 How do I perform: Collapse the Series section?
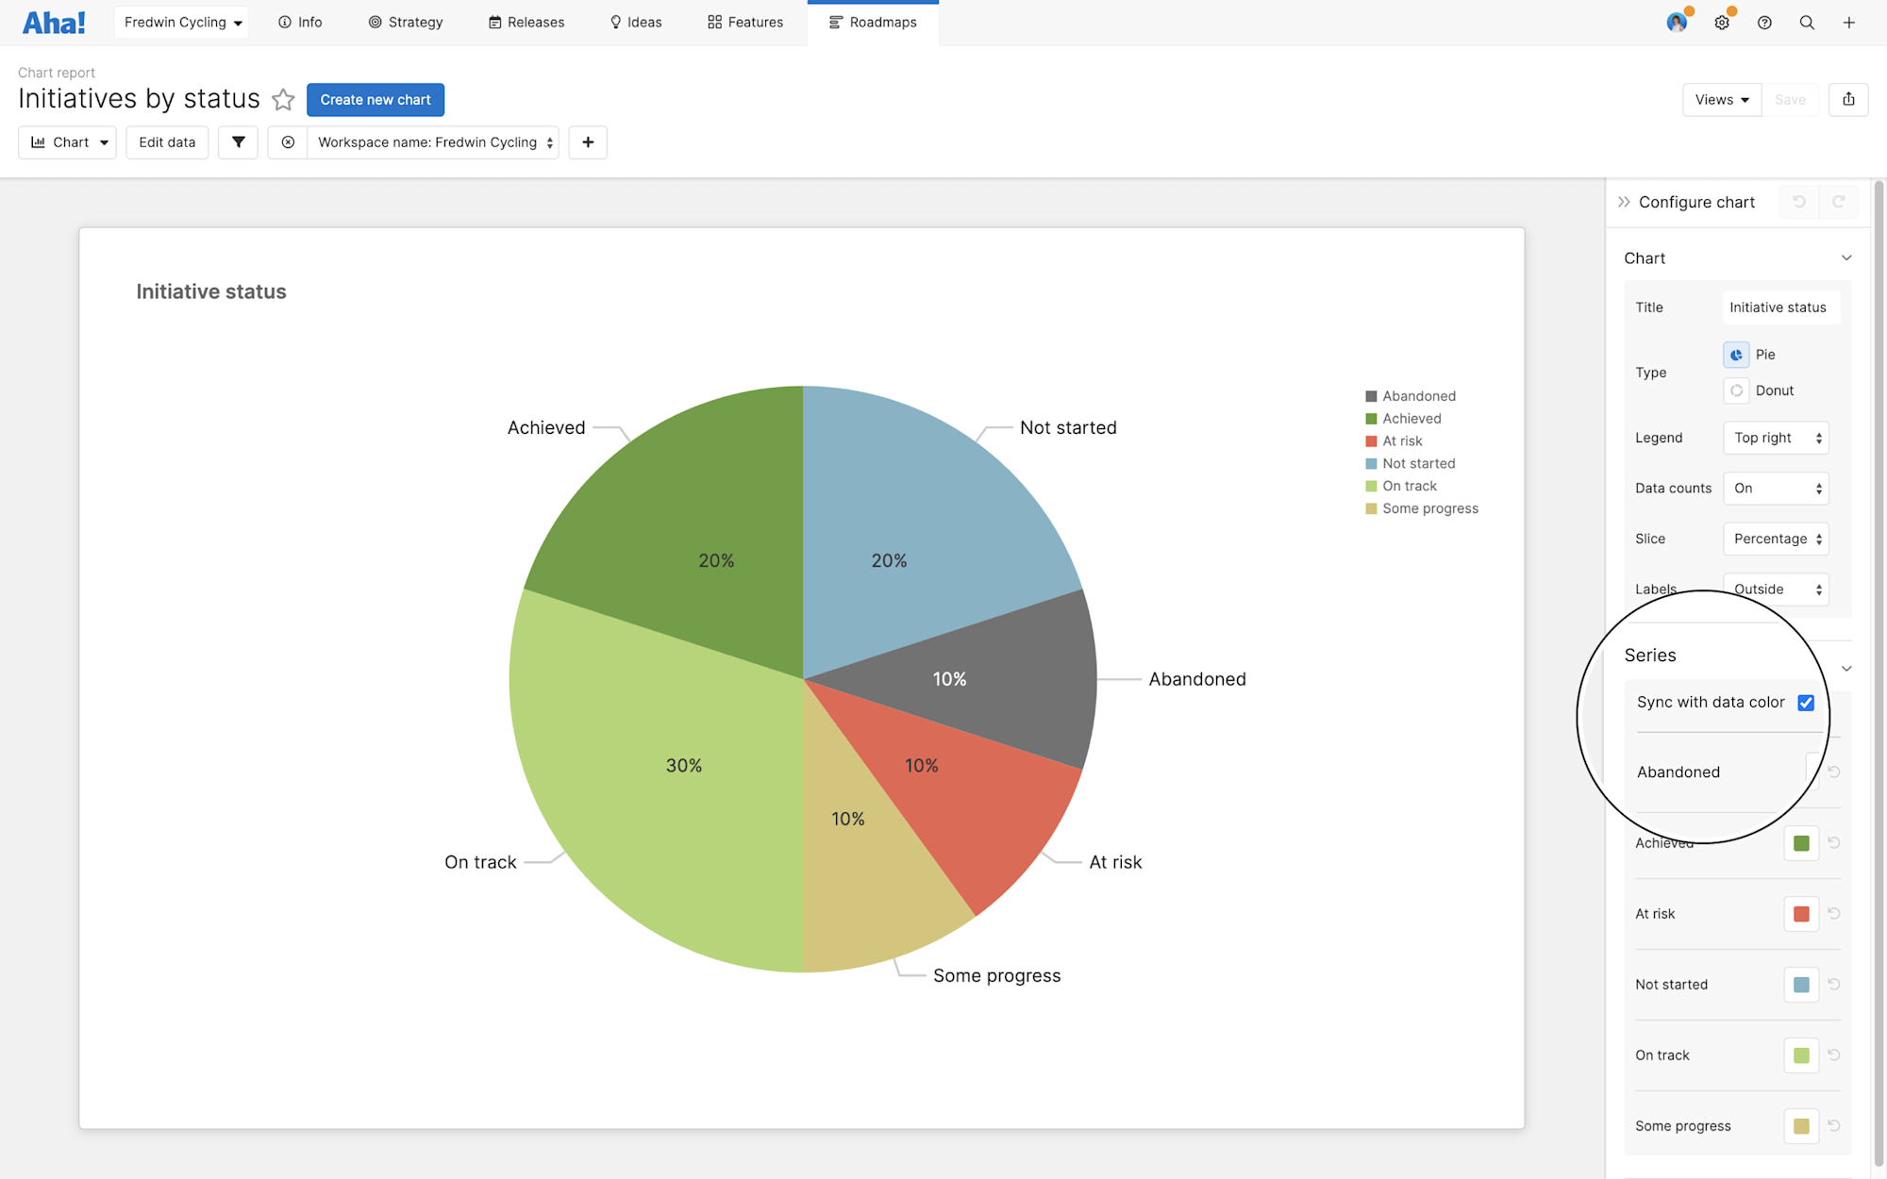1847,668
